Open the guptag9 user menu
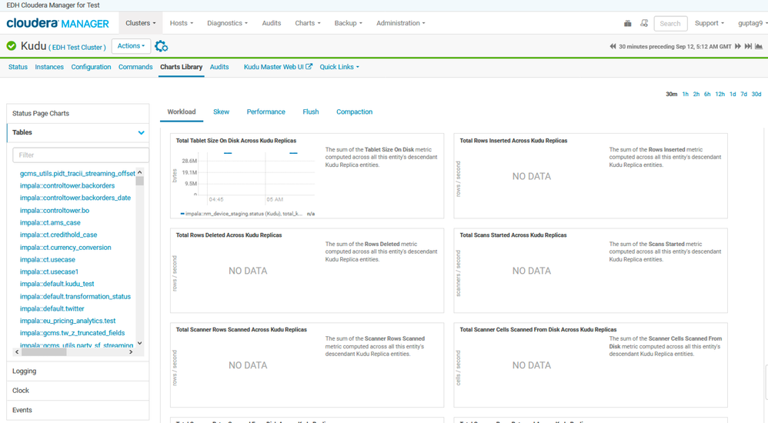Screen dimensions: 768x423 click(x=753, y=23)
